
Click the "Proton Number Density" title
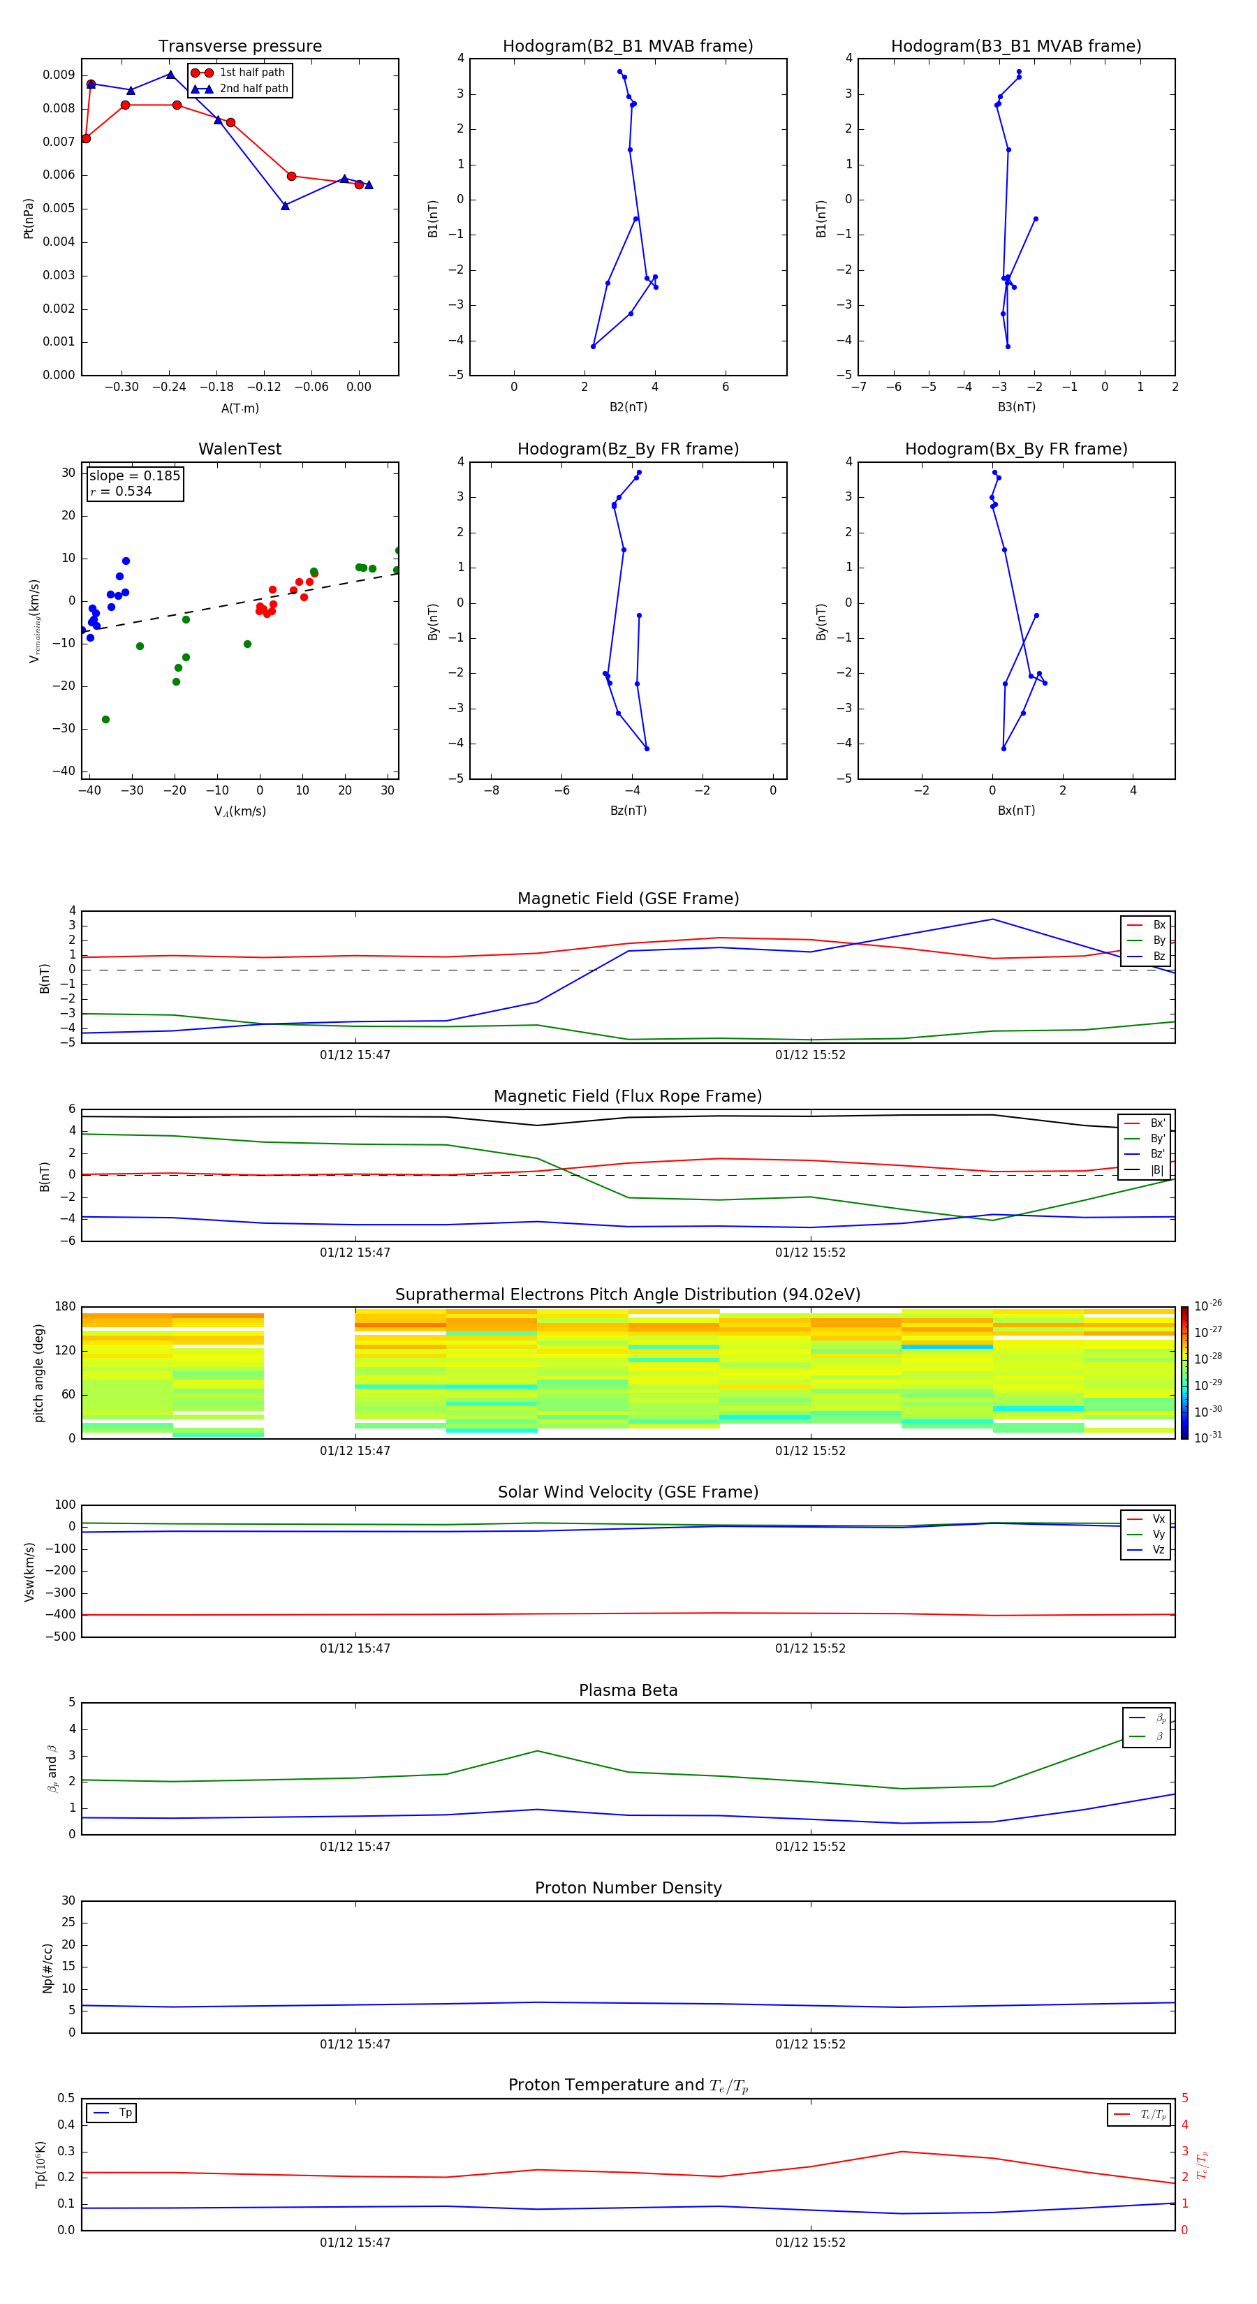[x=628, y=1888]
